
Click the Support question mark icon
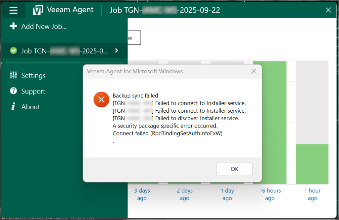pyautogui.click(x=13, y=91)
